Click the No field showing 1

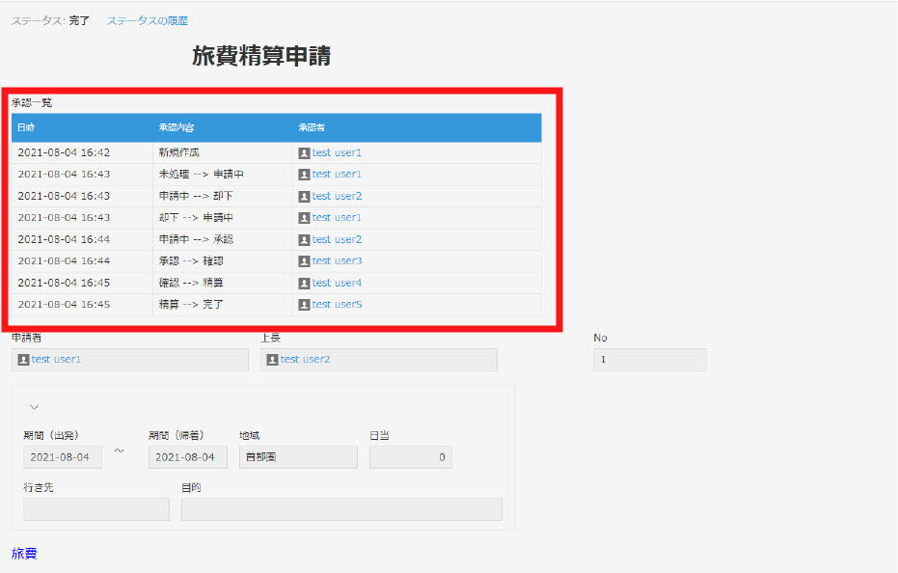tap(649, 360)
